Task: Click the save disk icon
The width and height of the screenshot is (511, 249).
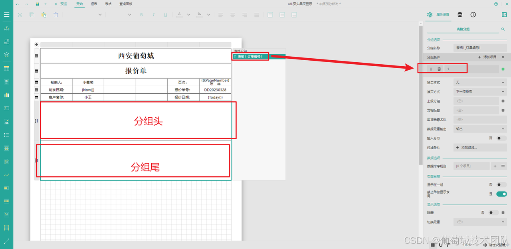Action: coord(38,4)
